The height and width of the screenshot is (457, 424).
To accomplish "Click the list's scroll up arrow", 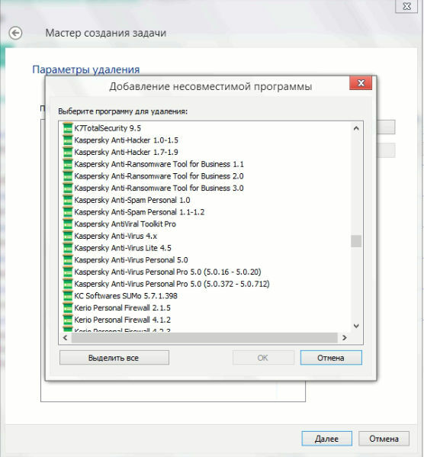I will [356, 128].
